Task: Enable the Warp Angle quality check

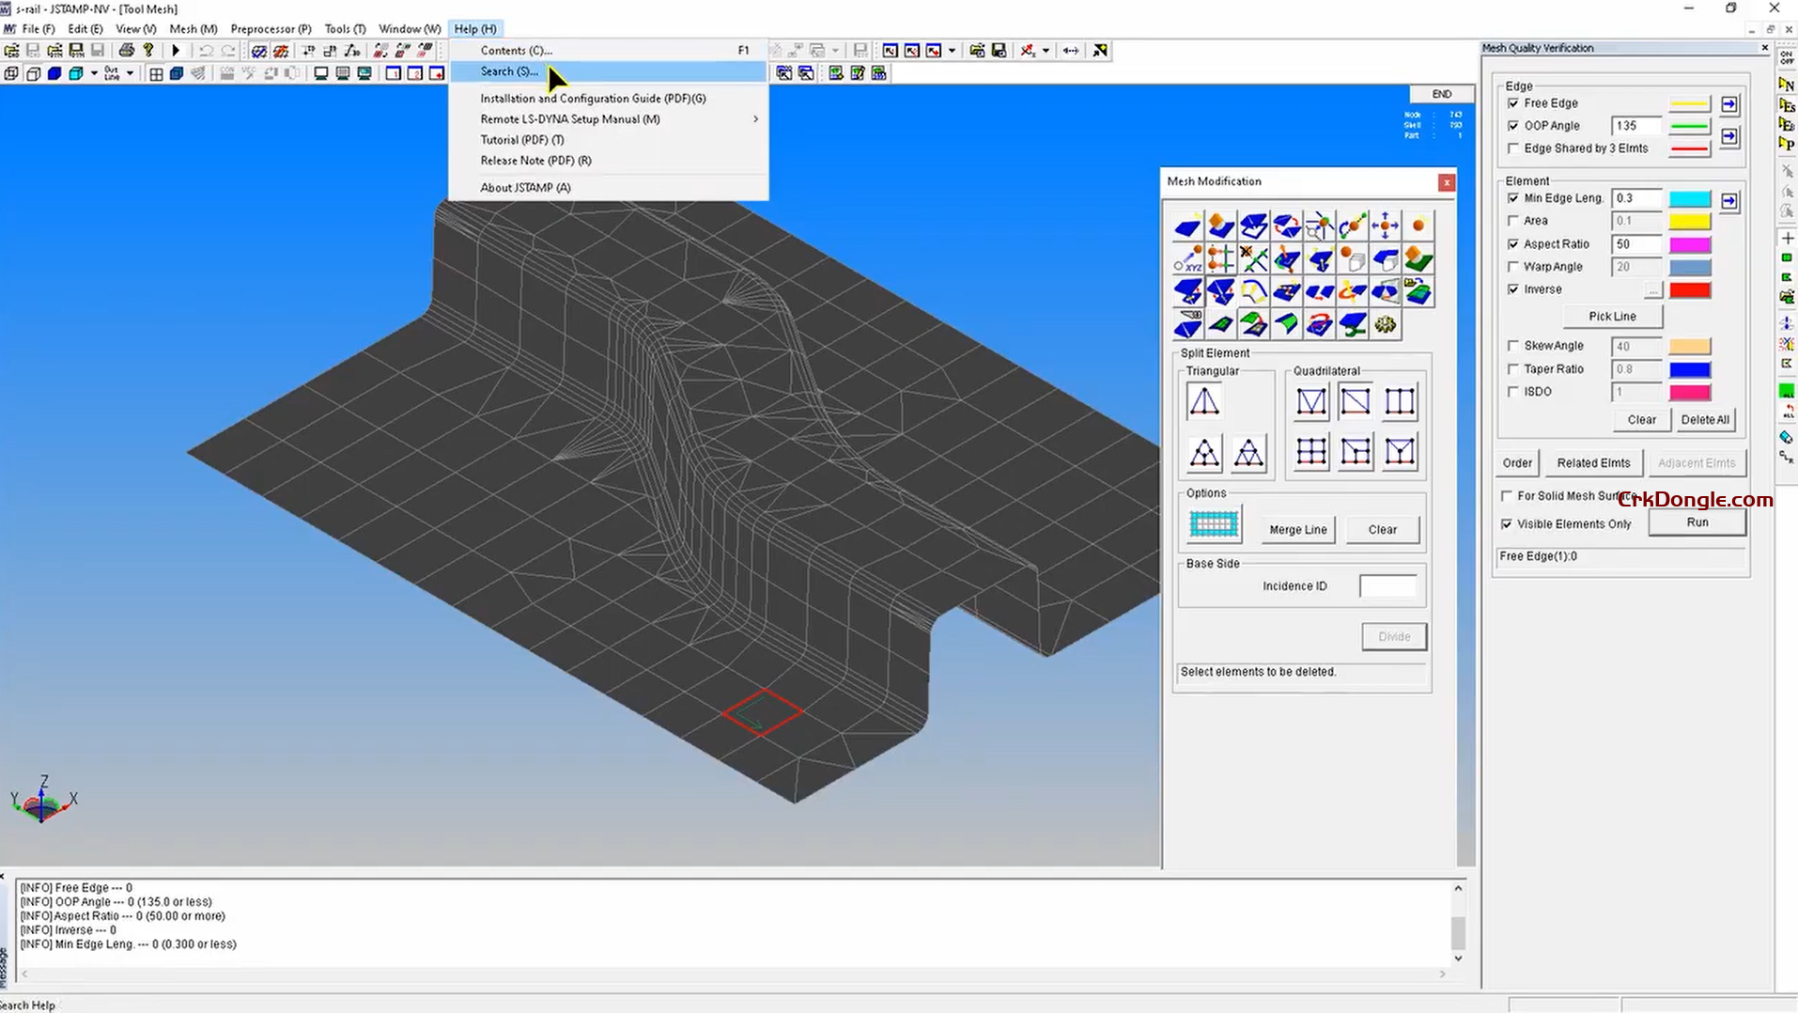Action: click(1514, 267)
